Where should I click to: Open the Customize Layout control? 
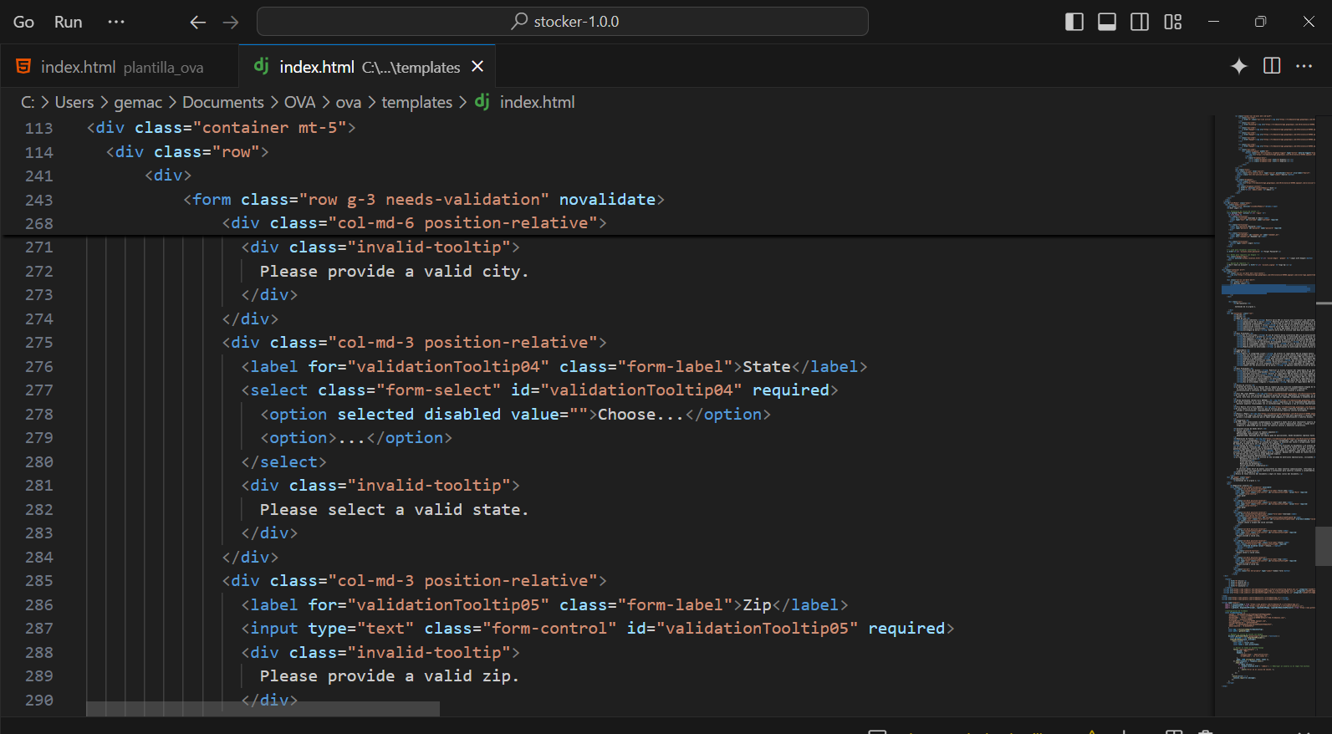(x=1173, y=22)
